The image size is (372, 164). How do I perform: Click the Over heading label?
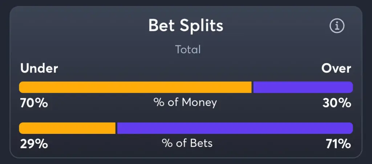336,69
